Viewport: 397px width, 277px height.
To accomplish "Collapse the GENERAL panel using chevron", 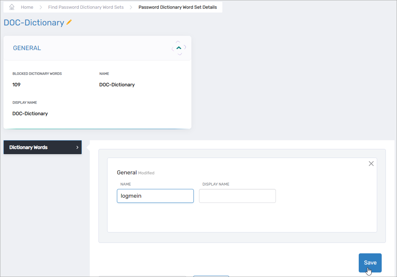I will 179,48.
